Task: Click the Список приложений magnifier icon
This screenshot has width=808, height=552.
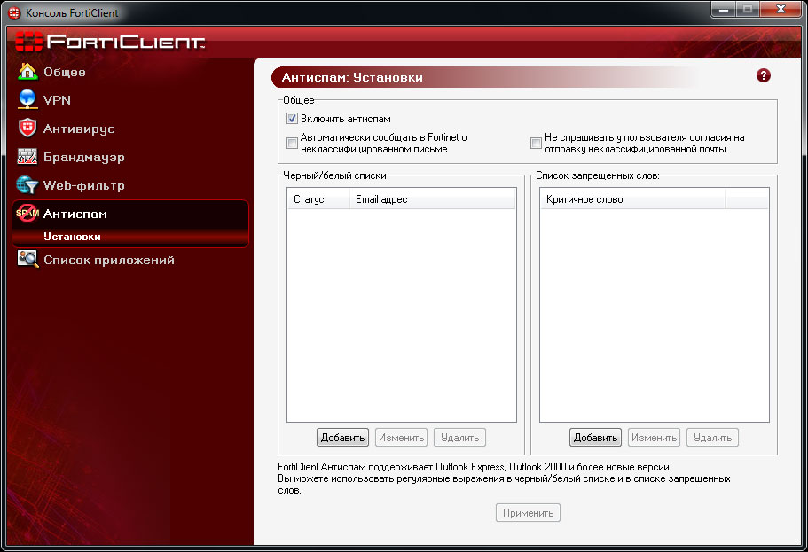Action: coord(27,259)
